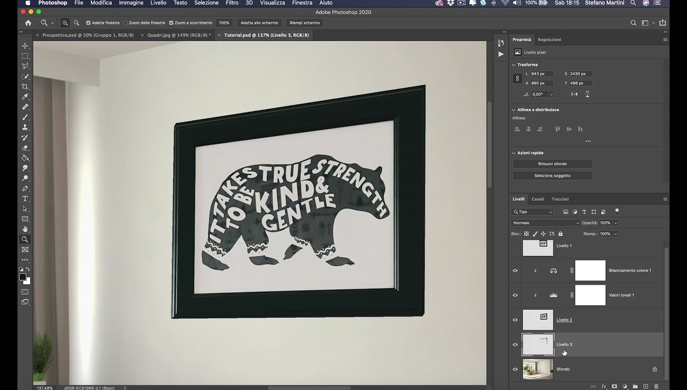
Task: Open Zoom tool preset dropdown arrow
Action: 52,23
